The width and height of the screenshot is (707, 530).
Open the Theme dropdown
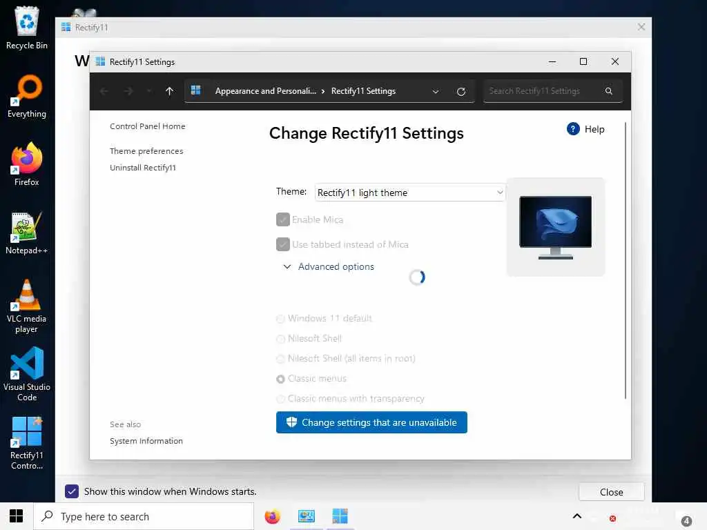tap(409, 193)
